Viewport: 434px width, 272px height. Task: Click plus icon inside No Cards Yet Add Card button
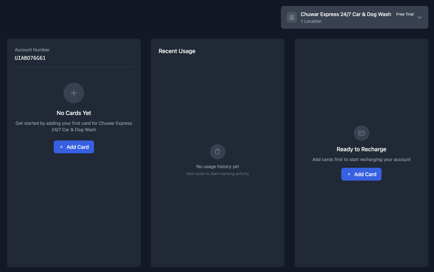point(61,147)
